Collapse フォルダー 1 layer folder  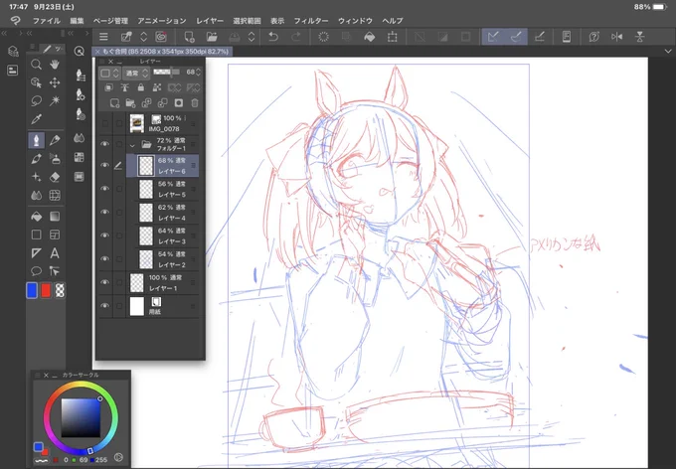132,145
